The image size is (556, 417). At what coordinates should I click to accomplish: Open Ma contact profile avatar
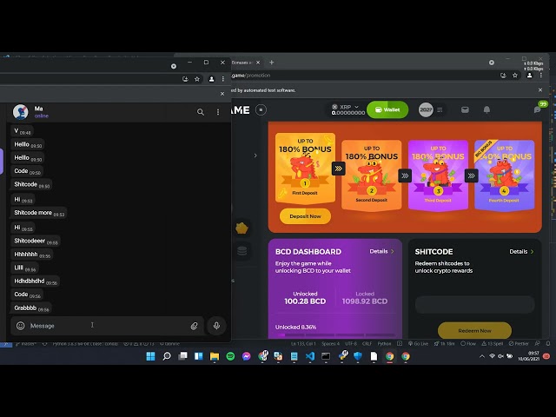tap(21, 112)
